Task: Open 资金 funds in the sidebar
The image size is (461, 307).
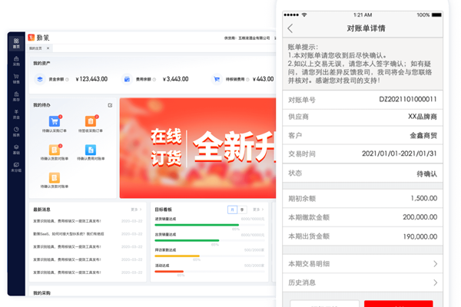Action: pos(16,113)
